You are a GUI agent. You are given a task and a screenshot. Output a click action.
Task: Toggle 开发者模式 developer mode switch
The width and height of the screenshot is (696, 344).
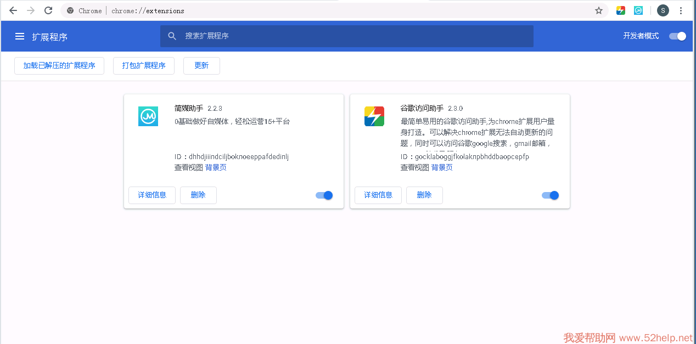pos(678,36)
